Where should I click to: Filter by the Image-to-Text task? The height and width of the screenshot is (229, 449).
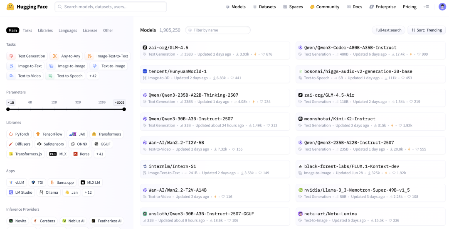(25, 66)
